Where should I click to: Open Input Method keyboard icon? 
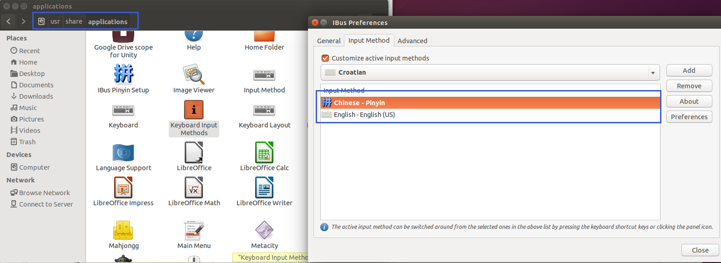pos(264,75)
